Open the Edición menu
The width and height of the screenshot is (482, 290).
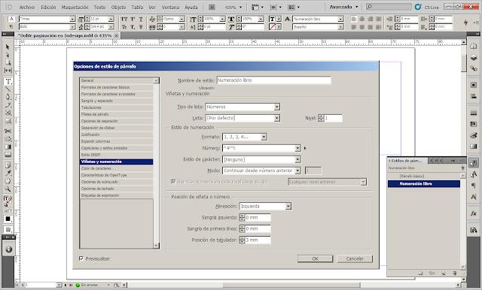click(48, 7)
